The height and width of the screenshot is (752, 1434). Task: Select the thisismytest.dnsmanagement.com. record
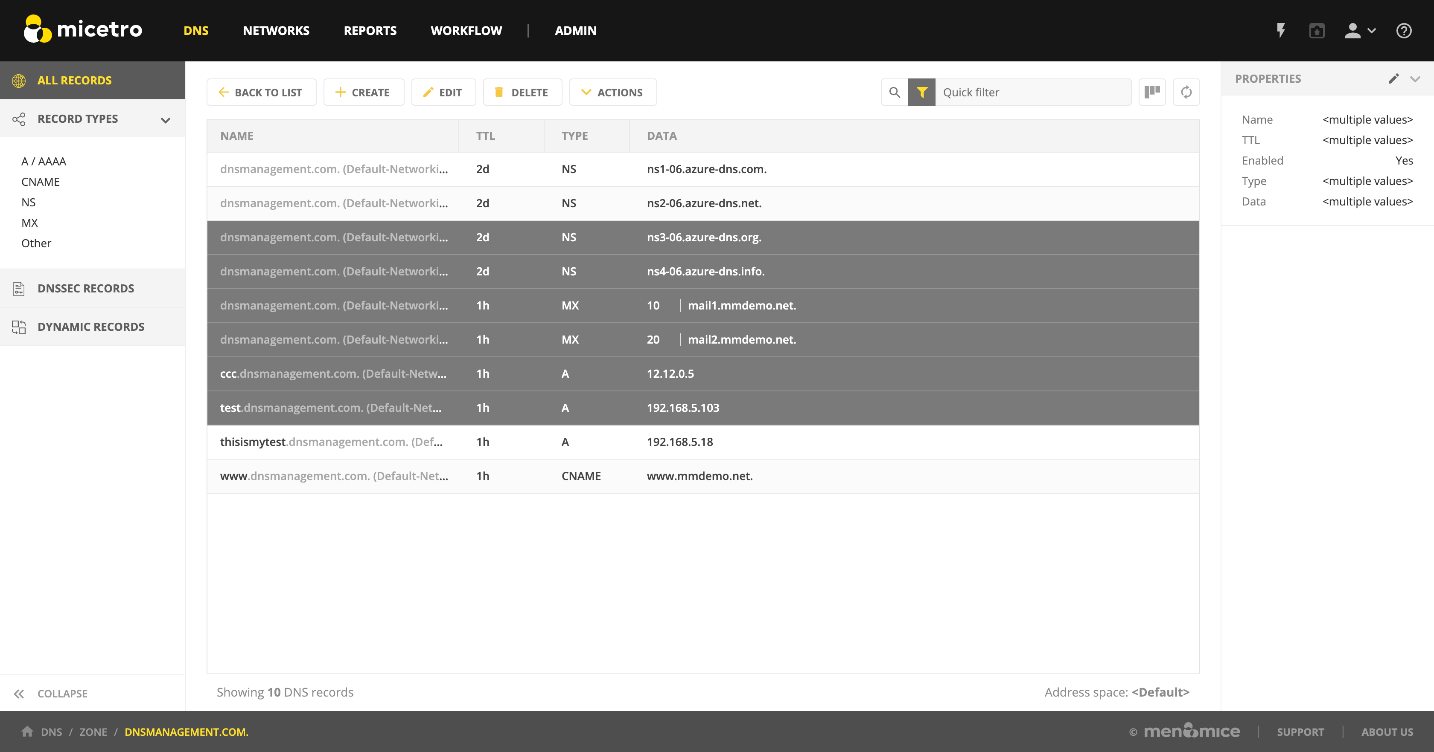click(703, 442)
